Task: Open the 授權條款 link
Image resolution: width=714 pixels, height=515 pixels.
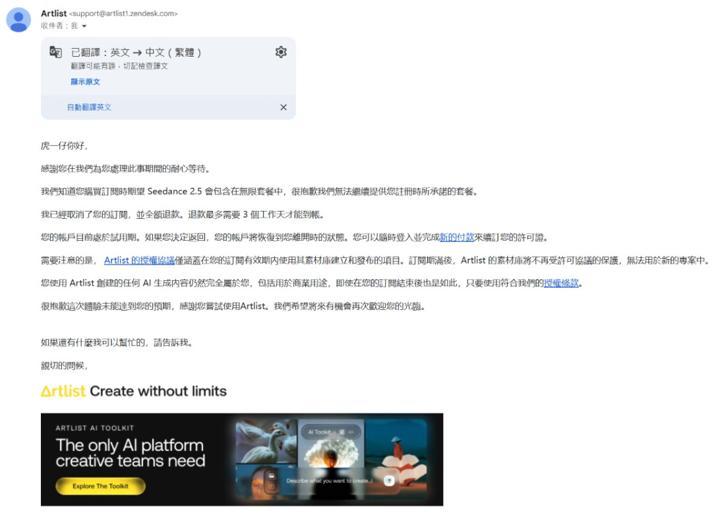Action: pyautogui.click(x=561, y=284)
